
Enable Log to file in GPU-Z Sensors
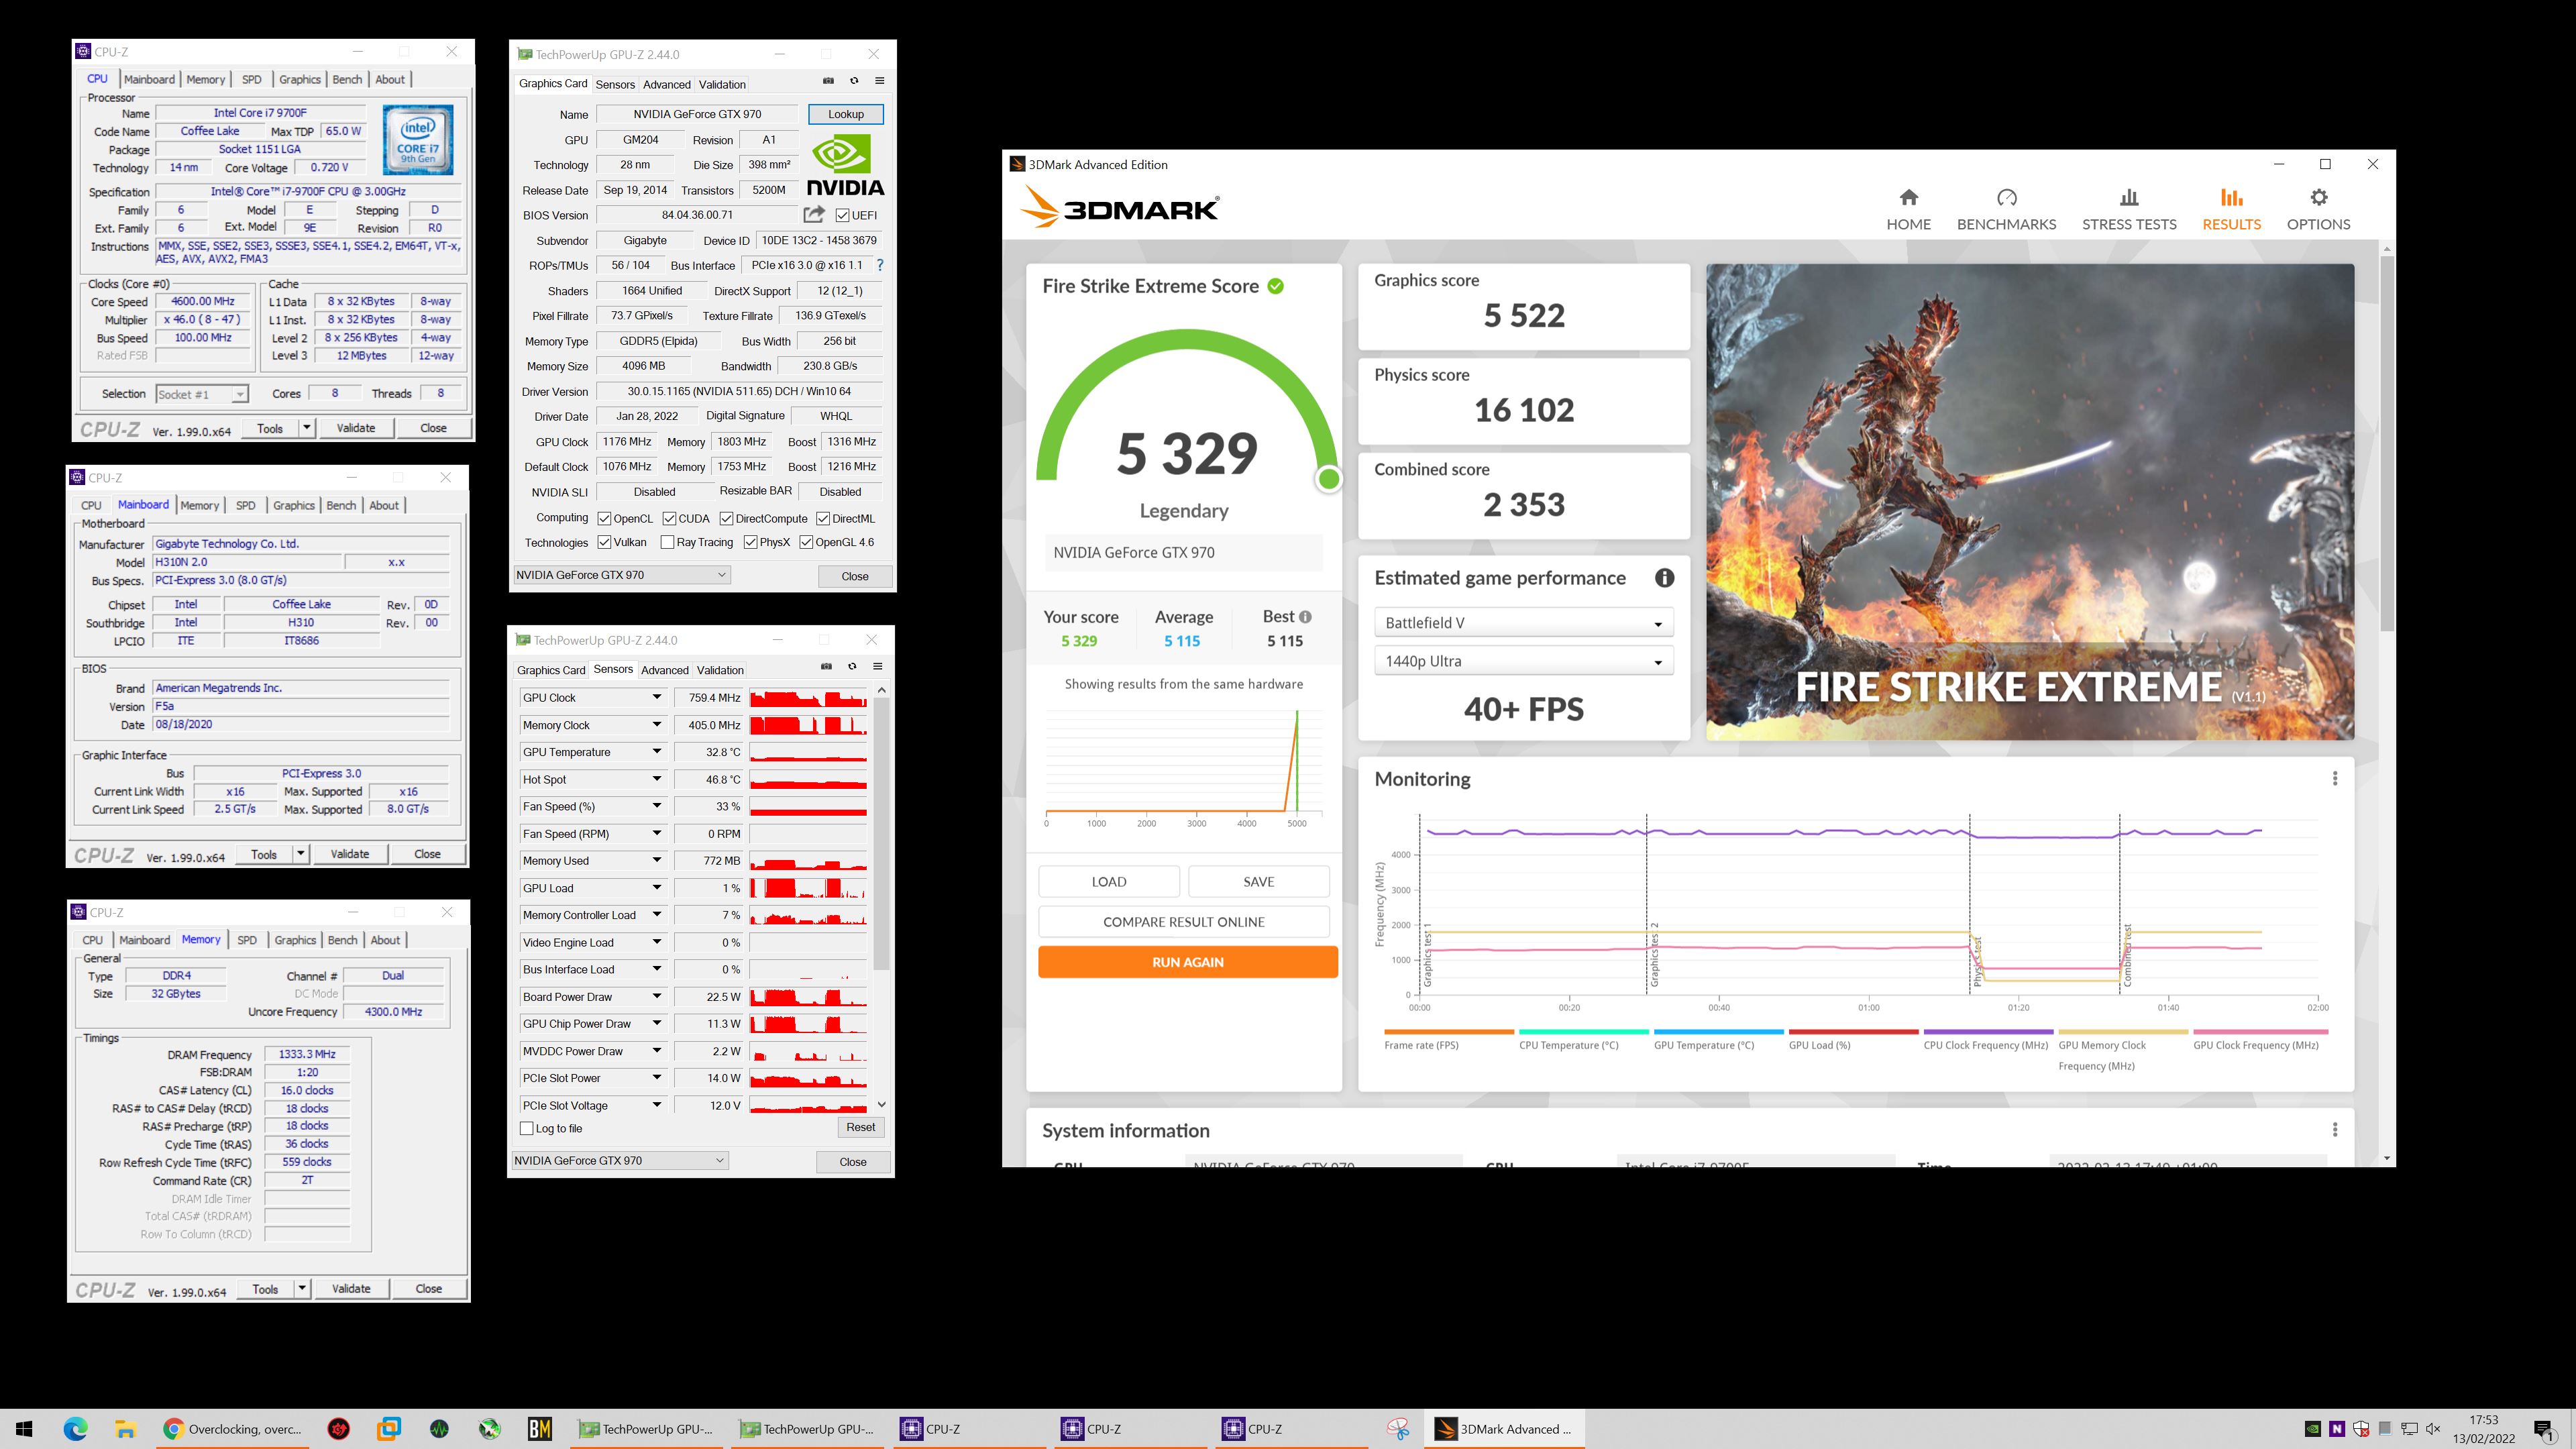(527, 1128)
